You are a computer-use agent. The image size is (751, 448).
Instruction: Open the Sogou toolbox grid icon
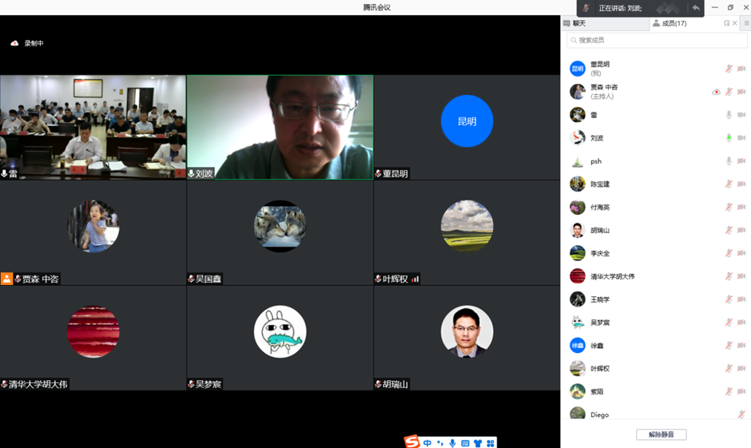(x=491, y=443)
